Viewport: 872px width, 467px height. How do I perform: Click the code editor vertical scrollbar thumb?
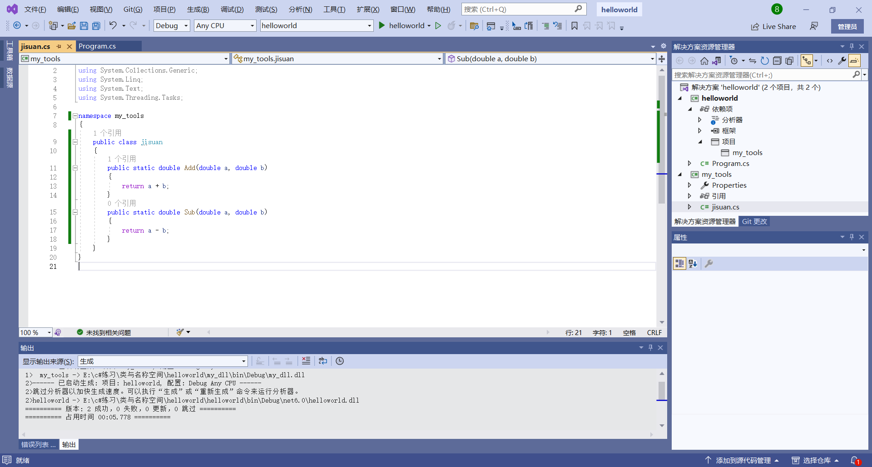(x=662, y=136)
